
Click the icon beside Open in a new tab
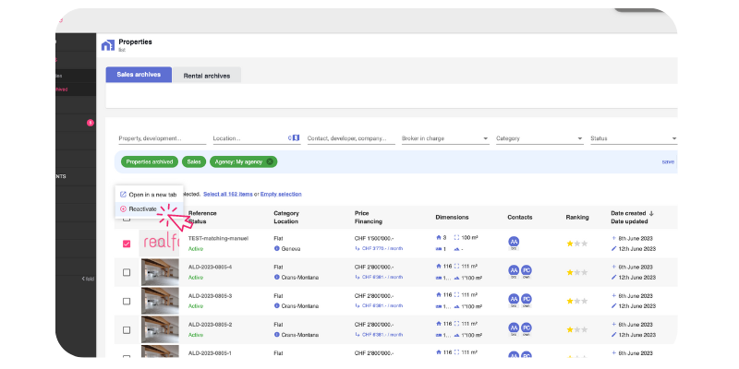(x=123, y=195)
